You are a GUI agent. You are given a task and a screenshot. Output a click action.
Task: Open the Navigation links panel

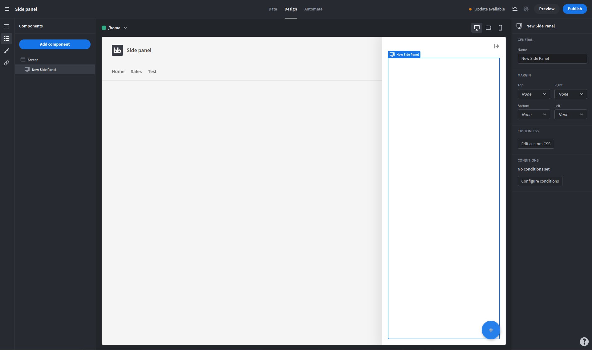6,63
